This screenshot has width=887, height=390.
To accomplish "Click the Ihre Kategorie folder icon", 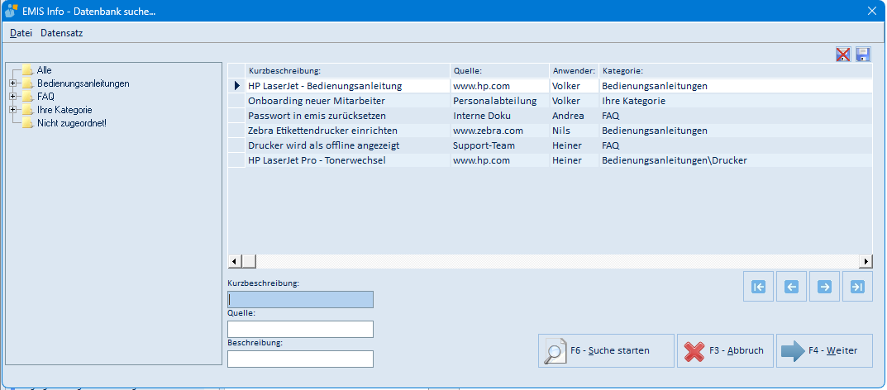I will click(x=28, y=110).
